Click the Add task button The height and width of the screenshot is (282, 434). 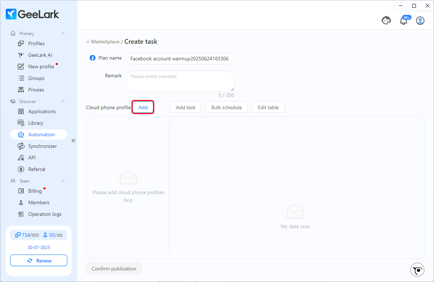186,107
